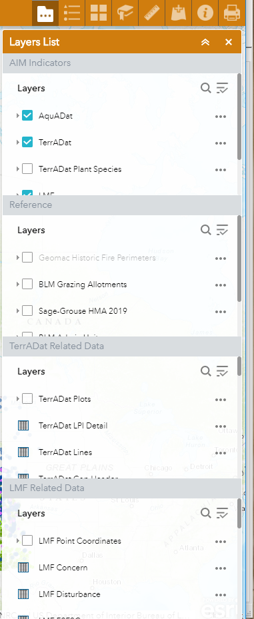Viewport: 254px width, 619px height.
Task: Click the Reference section header
Action: (x=122, y=205)
